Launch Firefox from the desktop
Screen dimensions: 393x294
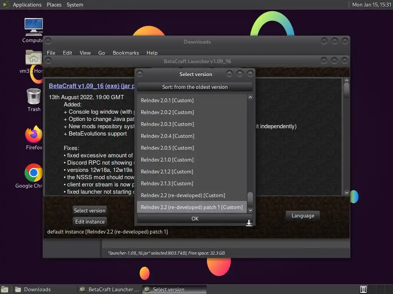(34, 134)
